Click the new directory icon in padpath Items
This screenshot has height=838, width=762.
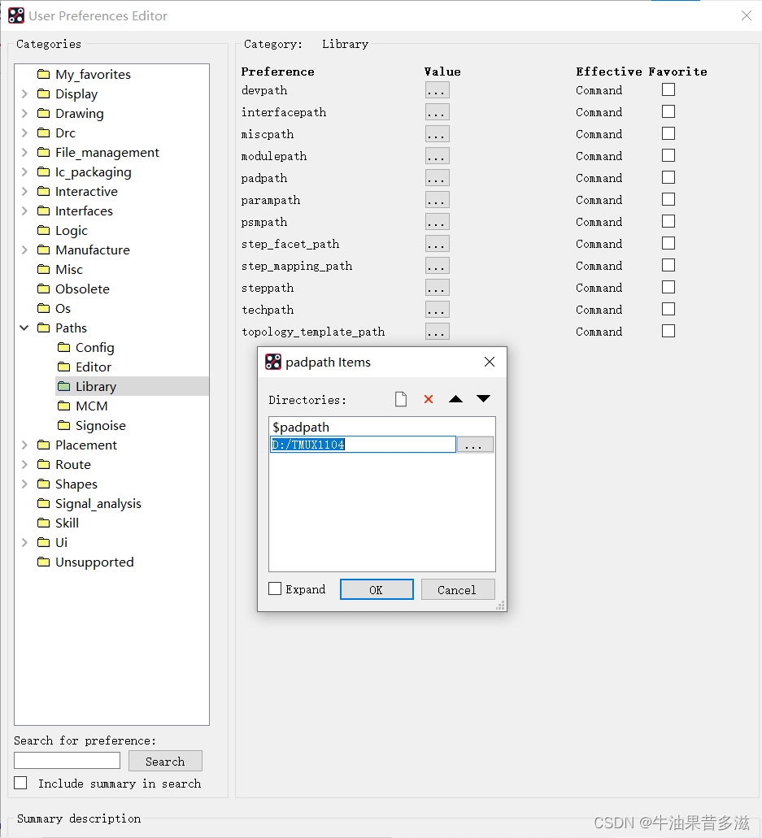click(400, 399)
